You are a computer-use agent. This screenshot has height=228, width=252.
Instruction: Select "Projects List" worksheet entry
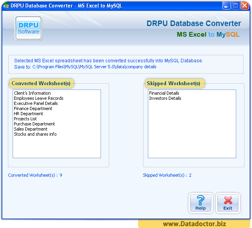pos(25,119)
